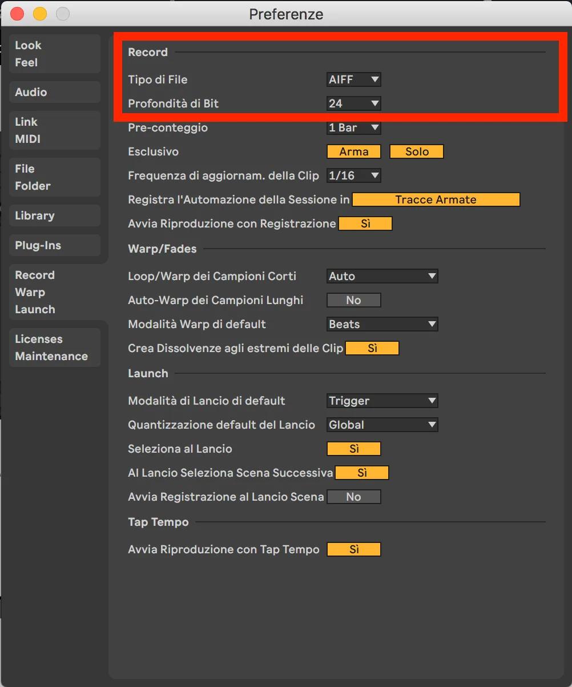Screen dimensions: 572x687
Task: Toggle Auto-Warp dei Campioni Lunghi No
Action: (354, 300)
